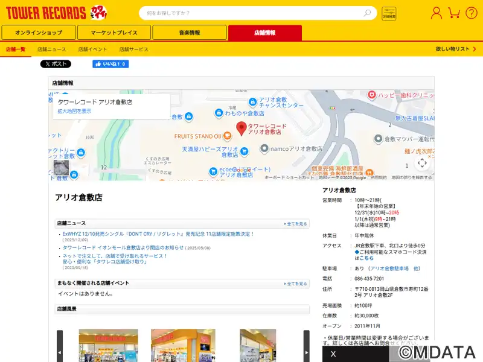Expand the dropdown arrow beside the cart

[x=471, y=13]
